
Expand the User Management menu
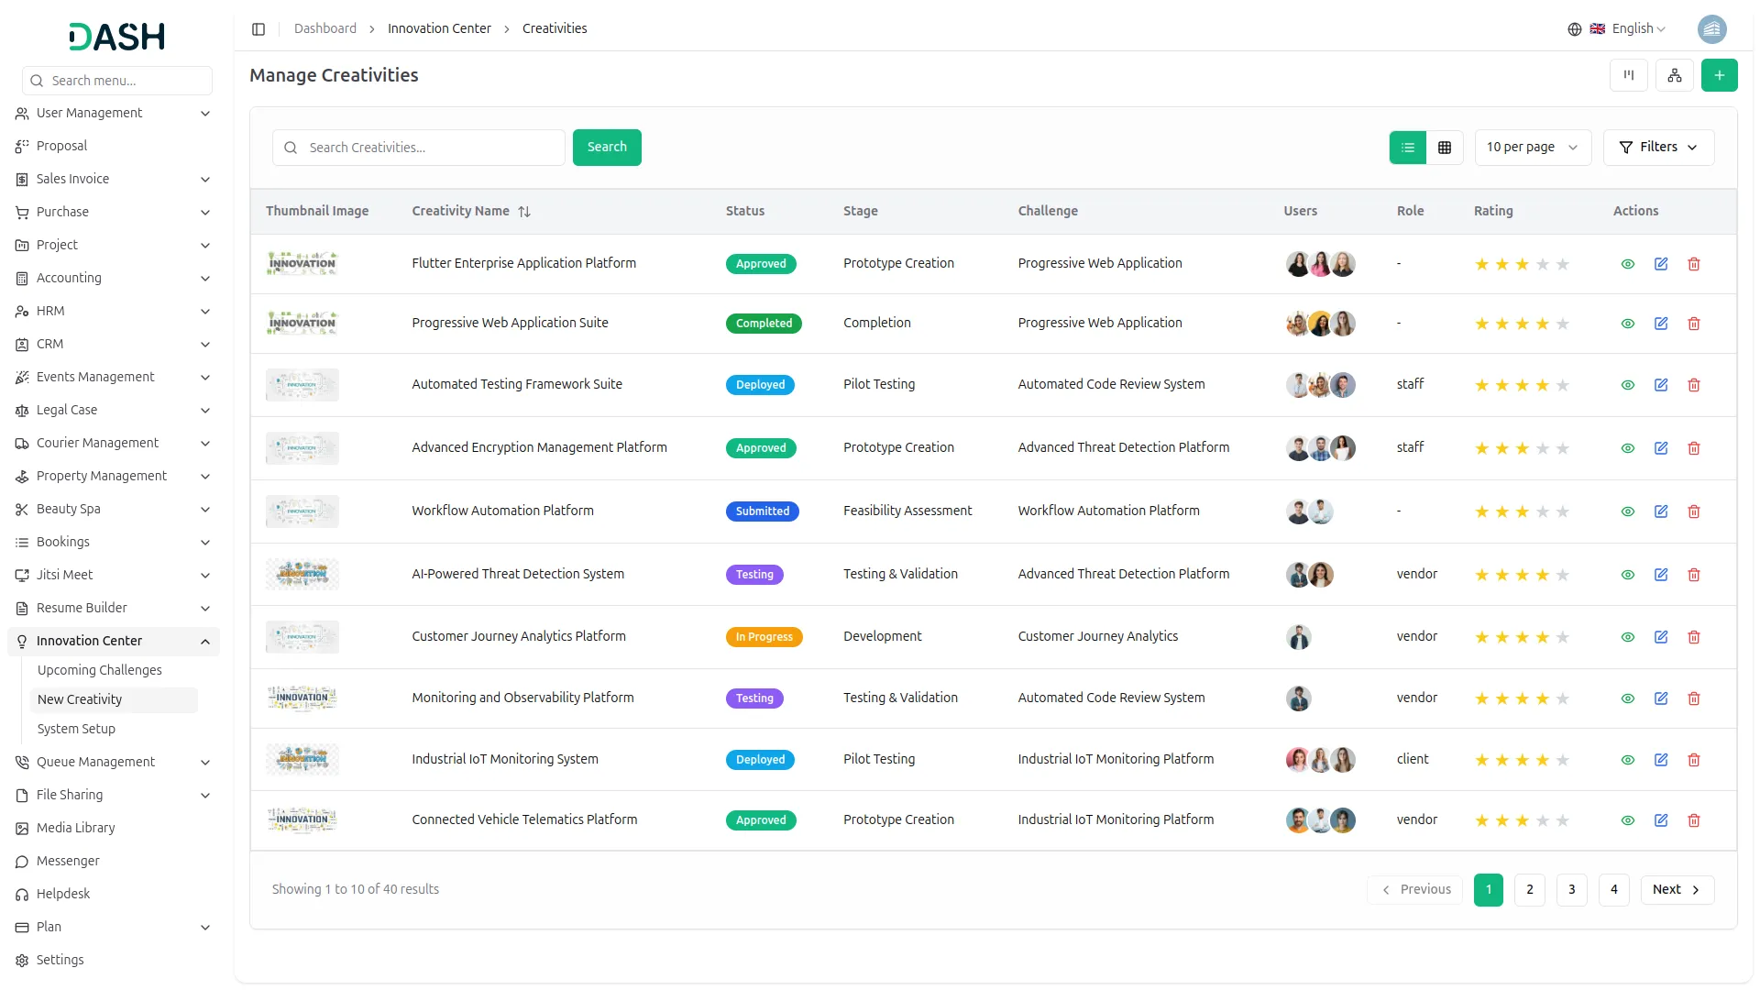114,114
